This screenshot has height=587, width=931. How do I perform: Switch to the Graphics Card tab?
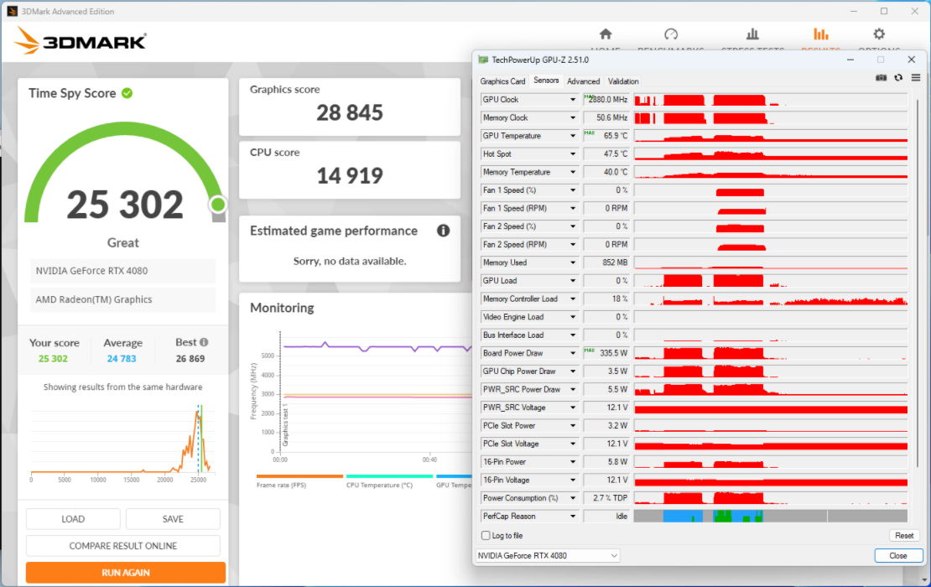click(x=502, y=81)
